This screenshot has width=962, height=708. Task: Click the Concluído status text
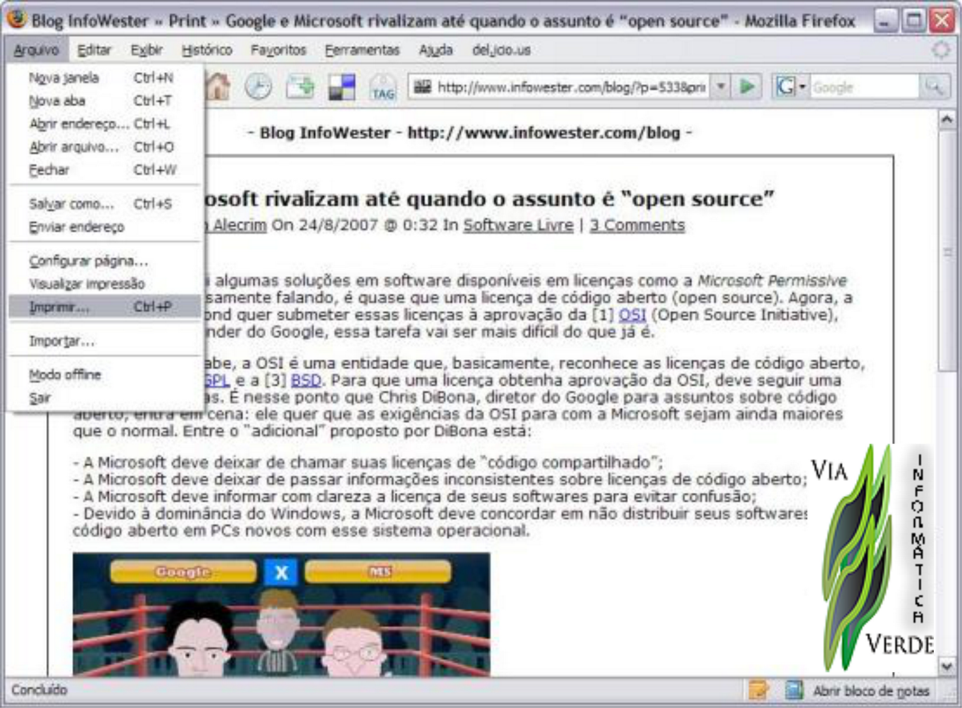pos(40,690)
